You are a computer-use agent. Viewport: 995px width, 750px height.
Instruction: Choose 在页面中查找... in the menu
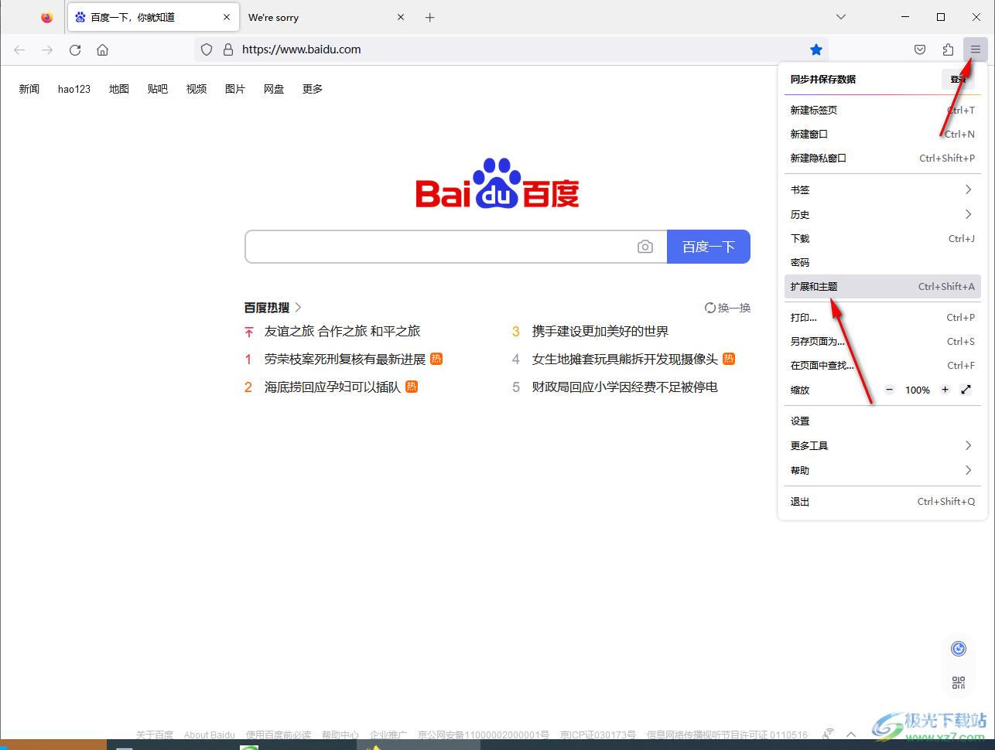click(882, 365)
